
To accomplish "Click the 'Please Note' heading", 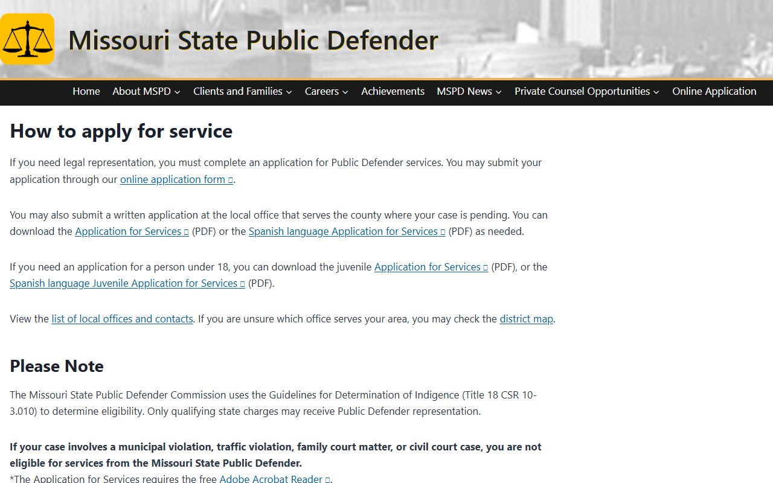I will [x=57, y=366].
